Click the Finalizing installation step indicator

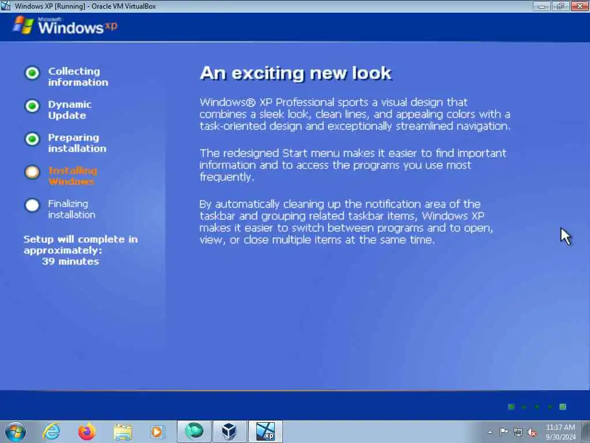tap(32, 206)
